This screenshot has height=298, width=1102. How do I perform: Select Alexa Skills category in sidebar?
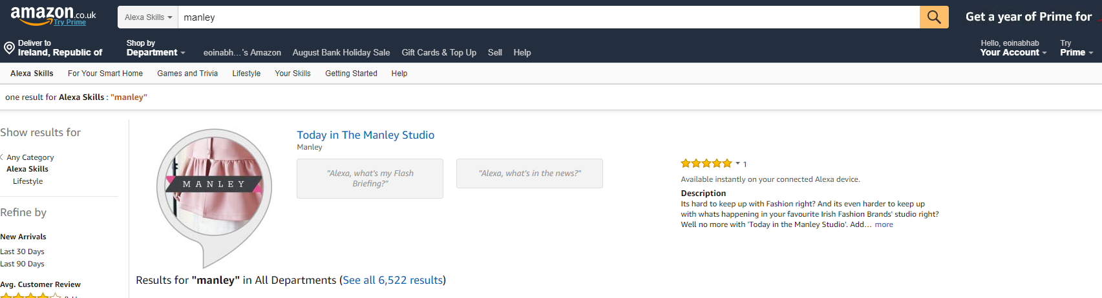click(x=27, y=169)
